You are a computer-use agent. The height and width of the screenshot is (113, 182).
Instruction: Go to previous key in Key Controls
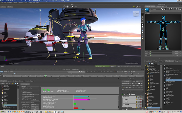133,83
